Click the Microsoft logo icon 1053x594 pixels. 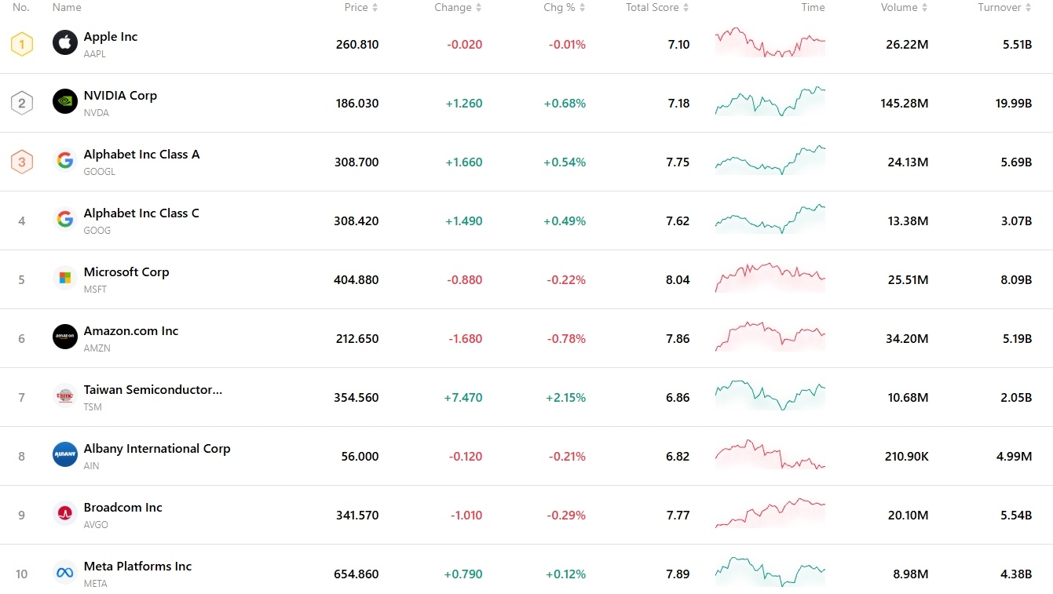[64, 279]
